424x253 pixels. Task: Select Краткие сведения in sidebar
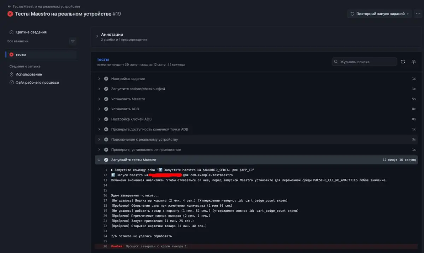[x=31, y=32]
